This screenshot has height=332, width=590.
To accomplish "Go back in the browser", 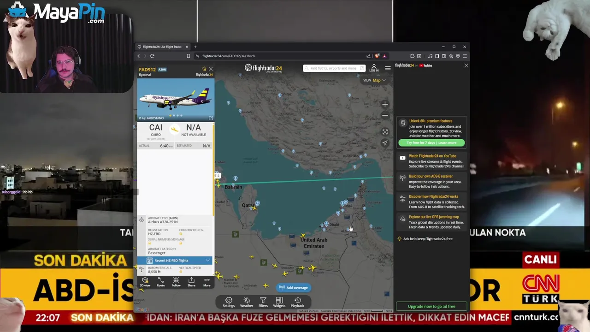I will pos(138,56).
